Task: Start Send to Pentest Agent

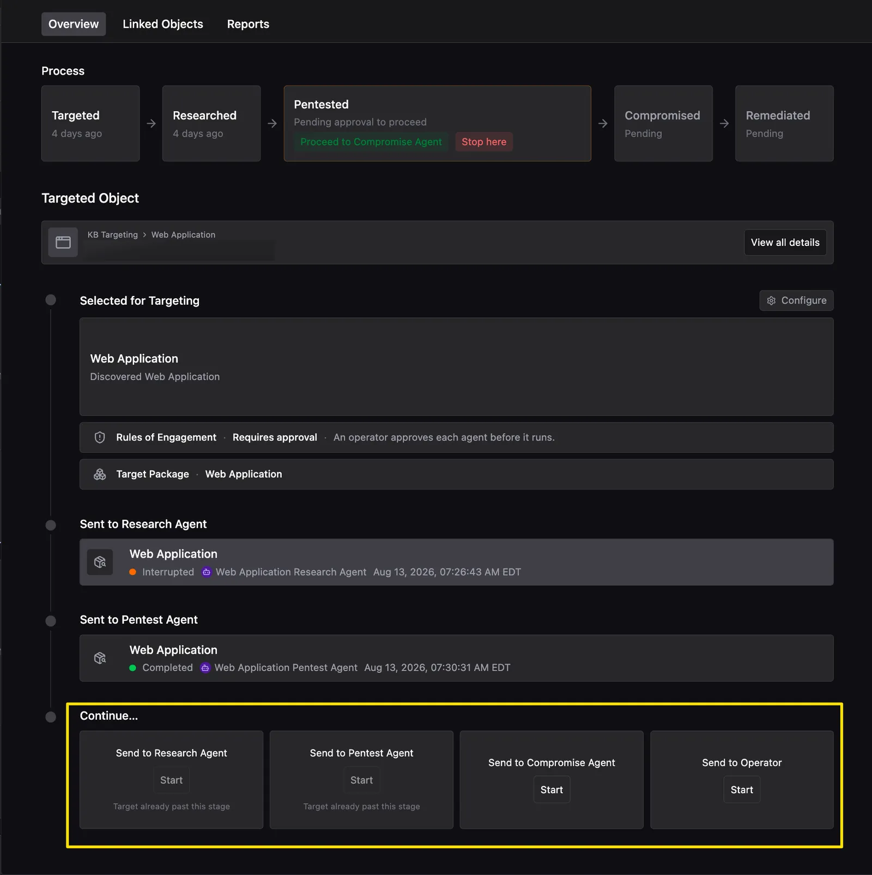Action: tap(361, 780)
